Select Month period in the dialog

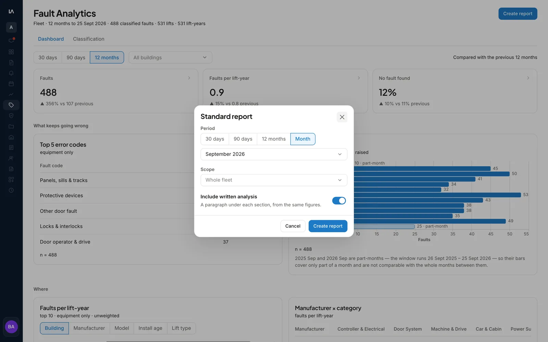tap(303, 139)
